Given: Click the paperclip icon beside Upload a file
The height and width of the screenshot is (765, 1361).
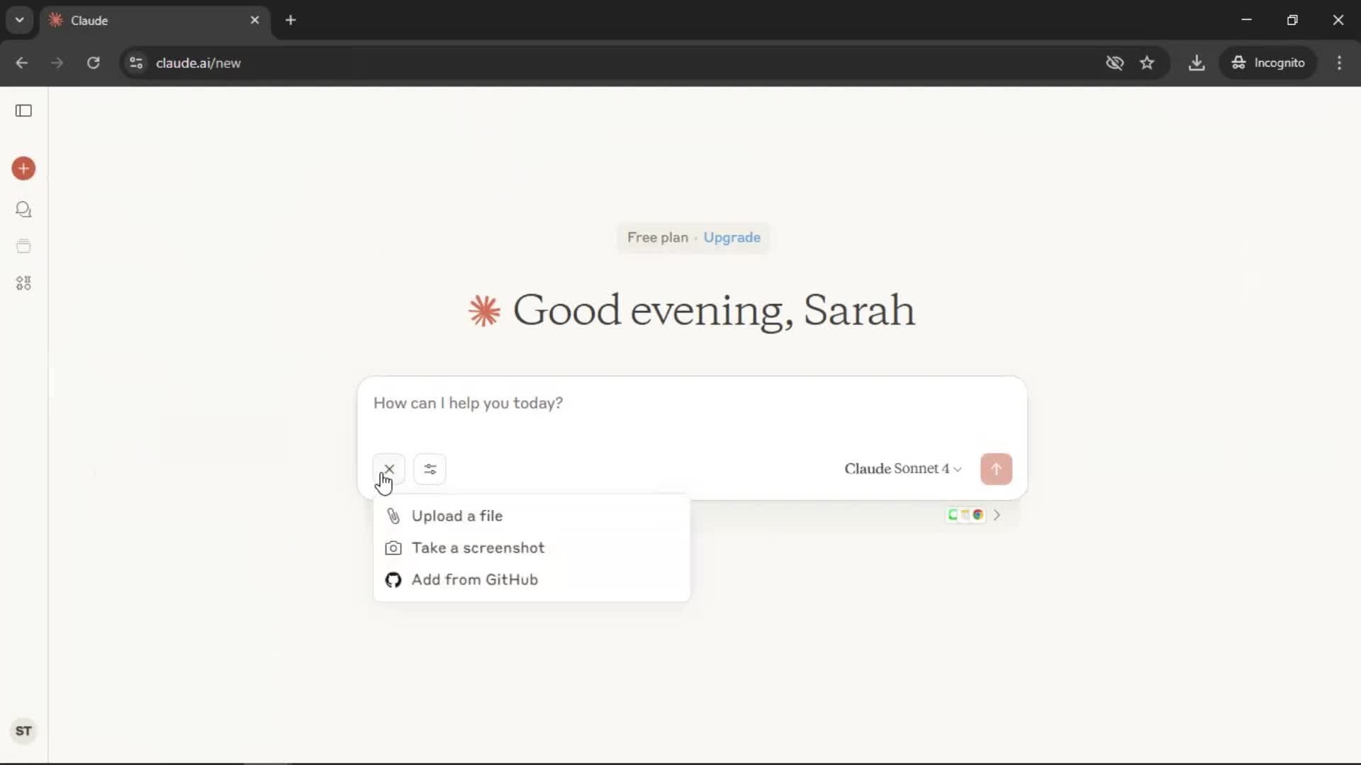Looking at the screenshot, I should [x=393, y=516].
